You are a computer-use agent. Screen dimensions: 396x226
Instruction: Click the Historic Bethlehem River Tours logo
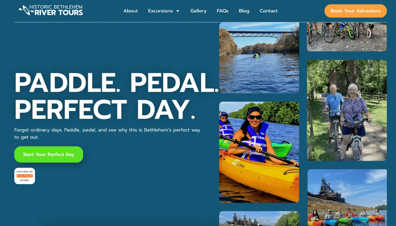pos(51,11)
